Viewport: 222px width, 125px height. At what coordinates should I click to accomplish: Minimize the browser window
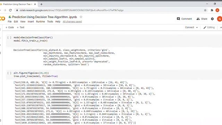coord(207,4)
